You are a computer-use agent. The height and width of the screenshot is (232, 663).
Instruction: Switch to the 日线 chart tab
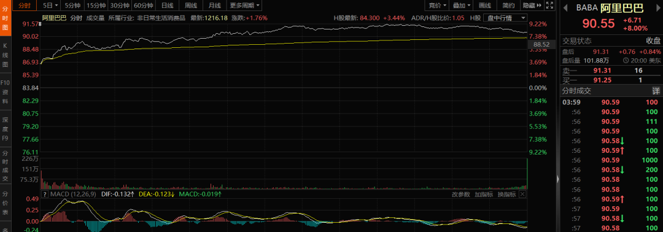[167, 6]
